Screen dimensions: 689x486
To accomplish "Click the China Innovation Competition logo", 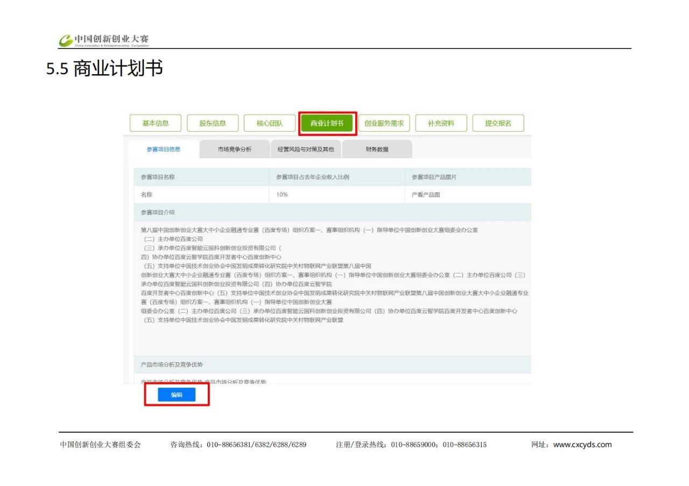I will 103,40.
